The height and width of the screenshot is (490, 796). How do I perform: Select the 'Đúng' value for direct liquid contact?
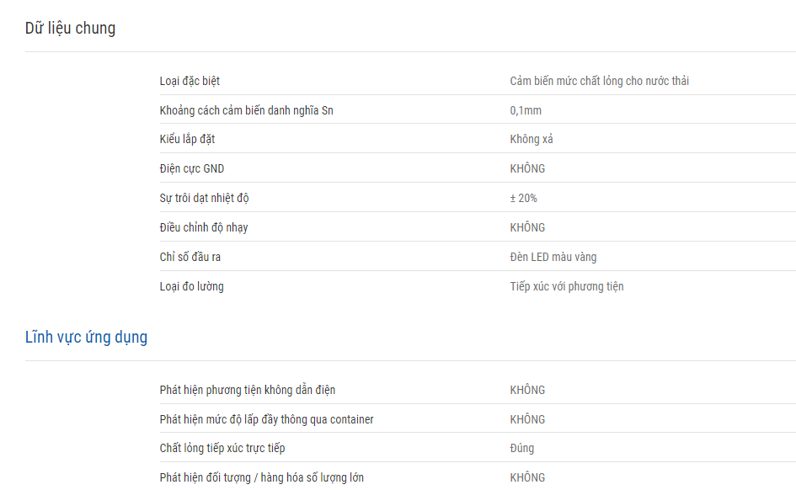(522, 449)
